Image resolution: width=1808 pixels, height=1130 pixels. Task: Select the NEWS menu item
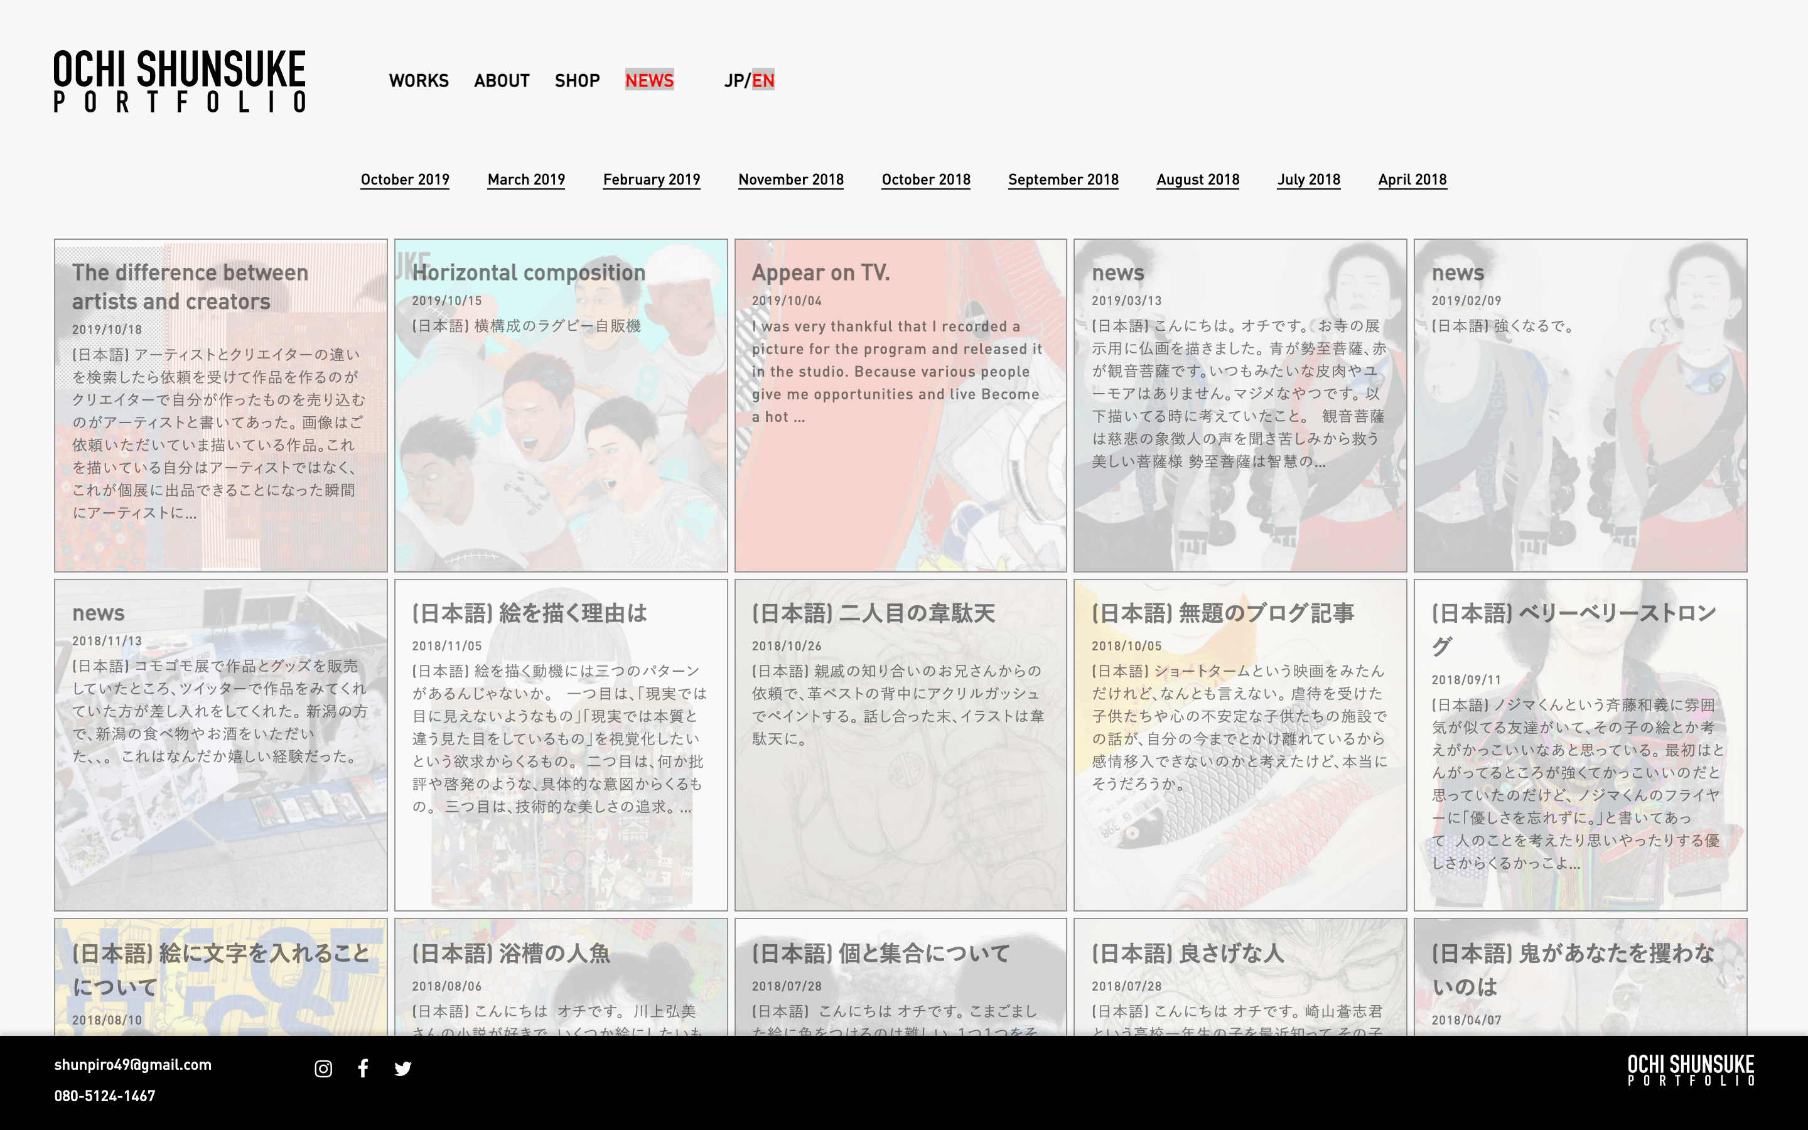tap(649, 81)
